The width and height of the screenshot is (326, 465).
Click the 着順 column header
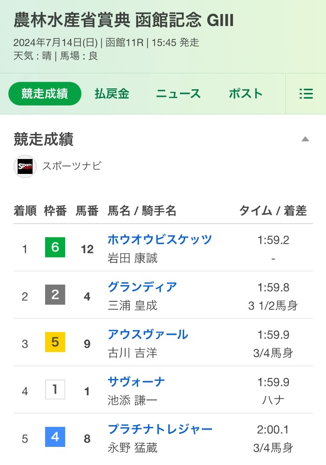pyautogui.click(x=25, y=211)
